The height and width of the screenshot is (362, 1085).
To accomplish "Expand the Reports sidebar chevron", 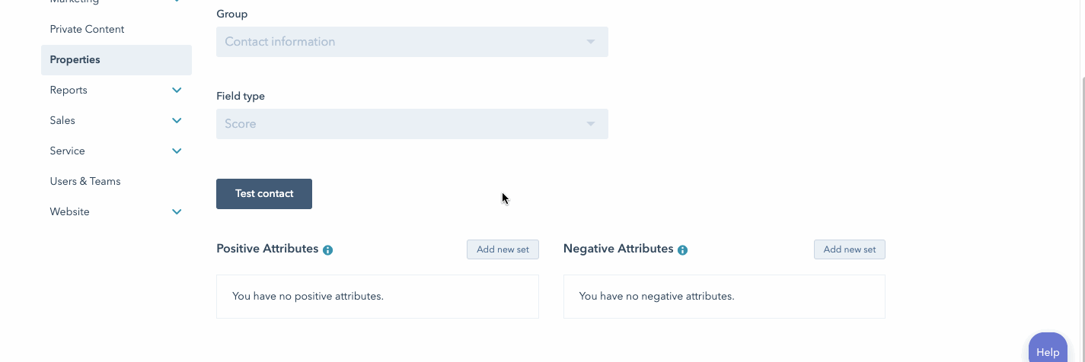I will tap(177, 90).
